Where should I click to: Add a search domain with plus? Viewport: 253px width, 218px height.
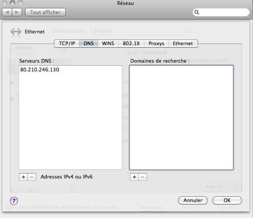pyautogui.click(x=134, y=177)
